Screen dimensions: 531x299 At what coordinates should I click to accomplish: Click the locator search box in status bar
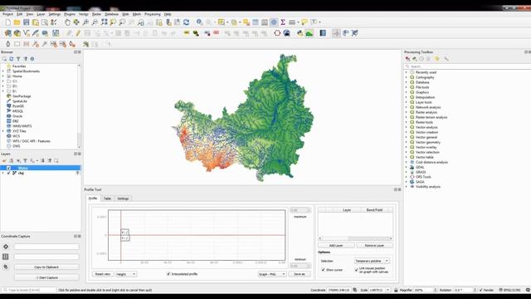point(29,290)
